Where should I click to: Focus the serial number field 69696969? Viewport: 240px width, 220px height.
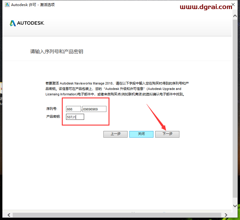(94, 109)
